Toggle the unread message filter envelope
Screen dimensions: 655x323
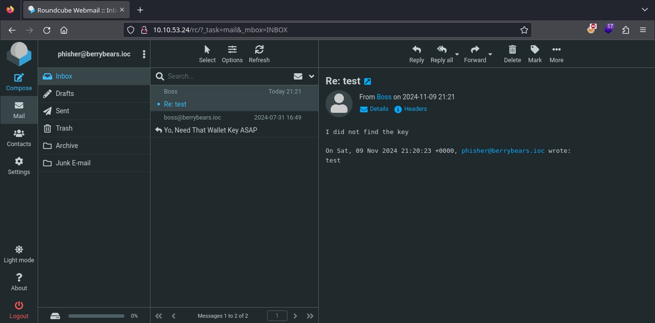click(x=298, y=76)
